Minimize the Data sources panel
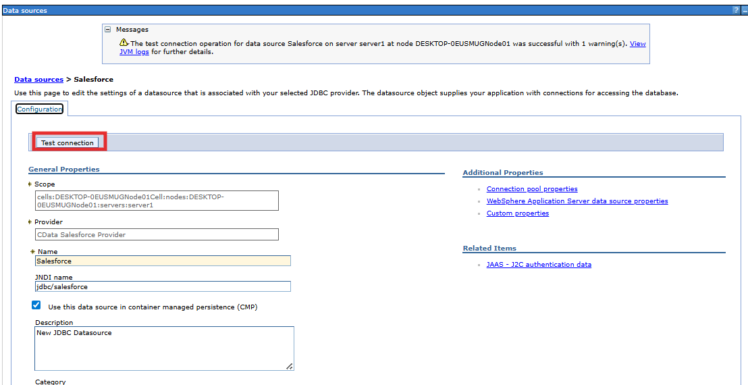Image resolution: width=748 pixels, height=385 pixels. click(x=743, y=10)
